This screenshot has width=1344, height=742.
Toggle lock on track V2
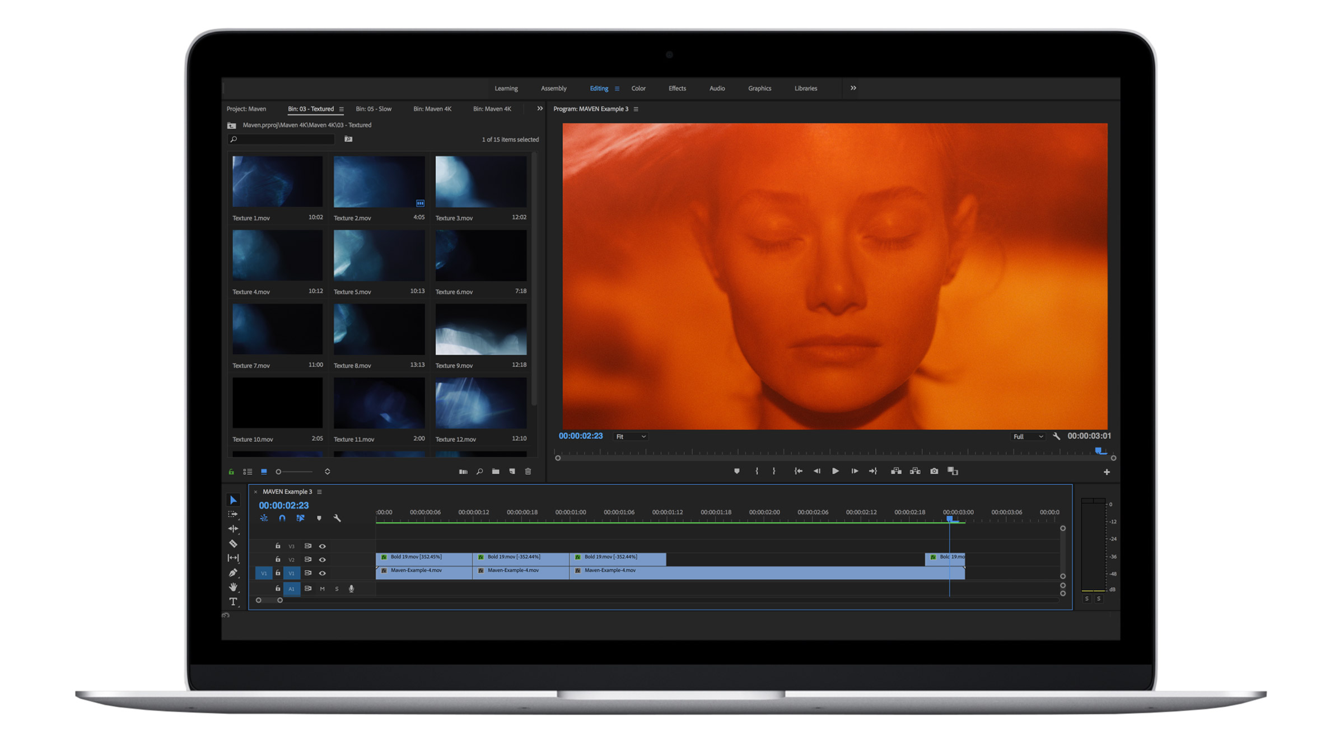278,559
